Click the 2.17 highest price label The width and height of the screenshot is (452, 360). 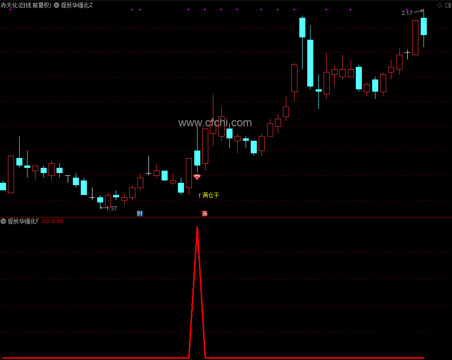pos(407,13)
